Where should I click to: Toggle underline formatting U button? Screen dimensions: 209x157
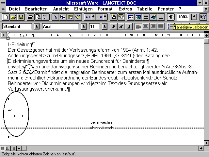[x=129, y=26]
